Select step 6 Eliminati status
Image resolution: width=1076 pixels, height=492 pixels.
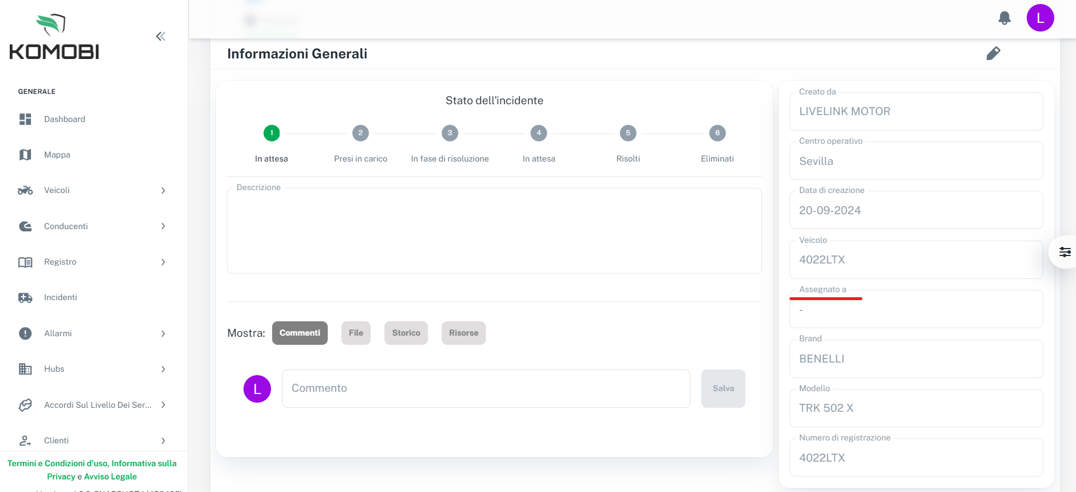click(717, 133)
